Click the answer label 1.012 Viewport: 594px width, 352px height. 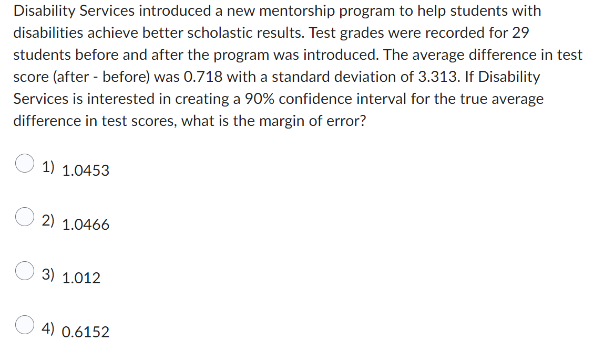coord(81,278)
